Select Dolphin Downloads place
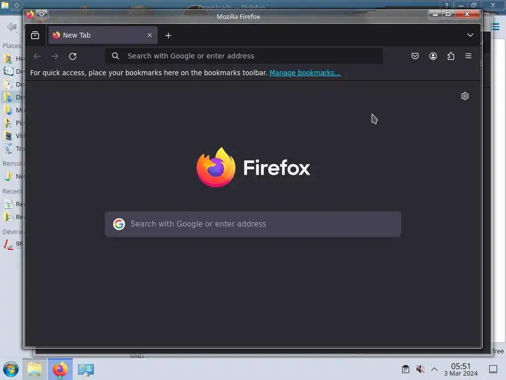This screenshot has height=380, width=506. point(13,97)
